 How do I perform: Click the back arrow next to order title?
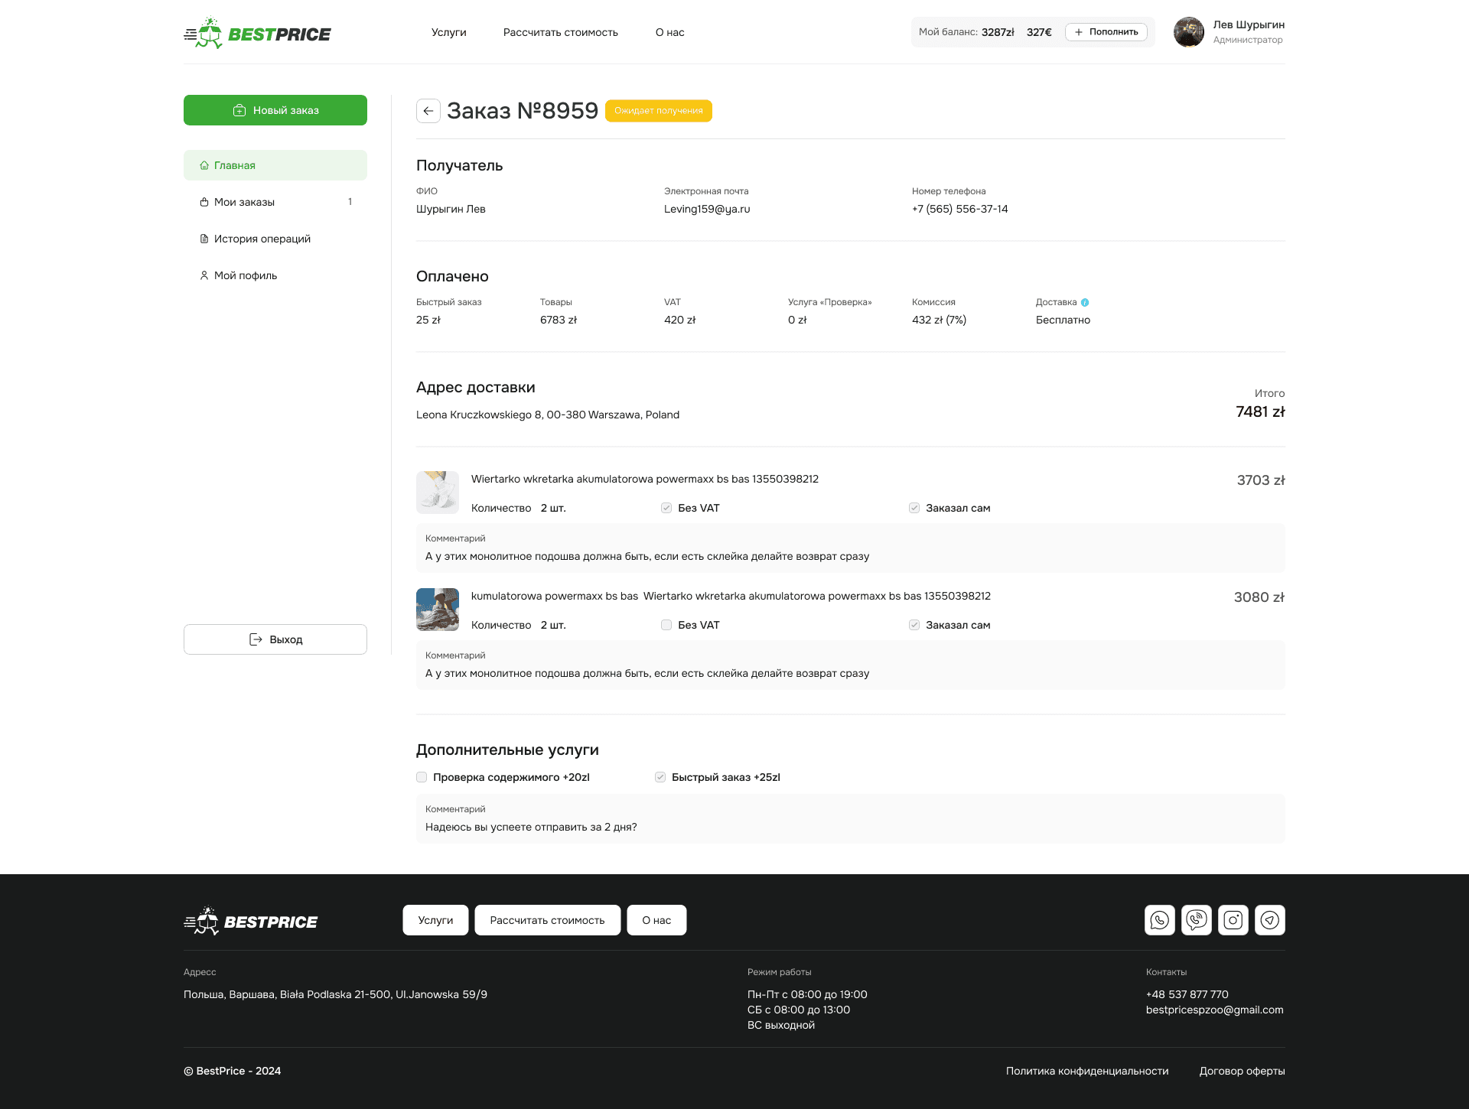coord(428,111)
